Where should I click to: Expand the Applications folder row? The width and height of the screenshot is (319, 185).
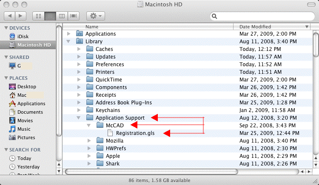[x=68, y=34]
